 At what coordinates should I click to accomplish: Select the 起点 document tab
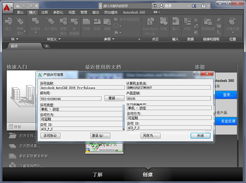[x=23, y=46]
